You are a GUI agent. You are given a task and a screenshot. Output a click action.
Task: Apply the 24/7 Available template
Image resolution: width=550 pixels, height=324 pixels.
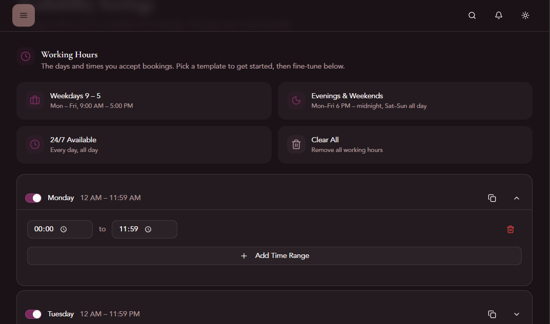click(x=144, y=144)
